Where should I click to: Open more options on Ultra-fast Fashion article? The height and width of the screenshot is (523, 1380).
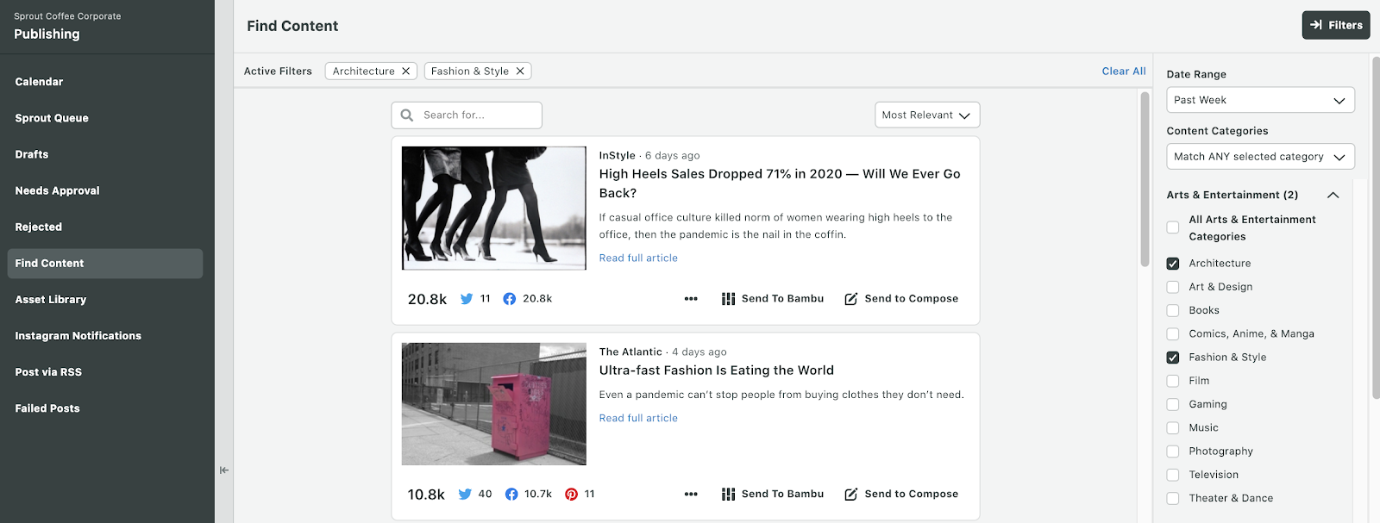pyautogui.click(x=691, y=495)
